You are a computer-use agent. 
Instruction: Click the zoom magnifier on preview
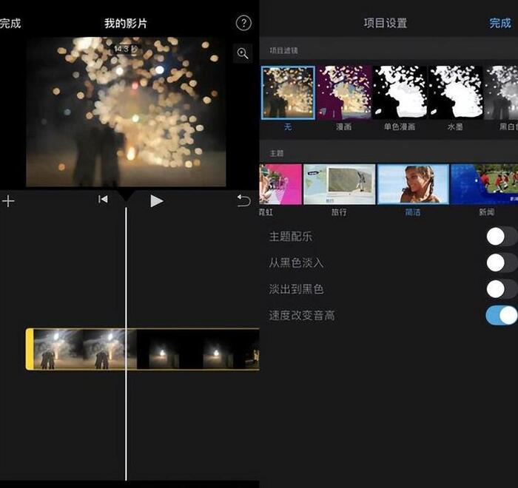(242, 53)
